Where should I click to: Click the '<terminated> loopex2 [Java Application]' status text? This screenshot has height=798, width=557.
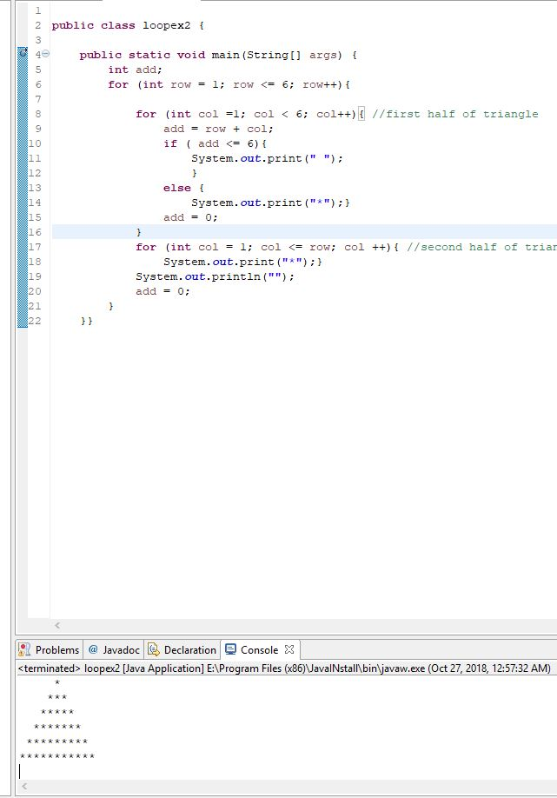110,668
